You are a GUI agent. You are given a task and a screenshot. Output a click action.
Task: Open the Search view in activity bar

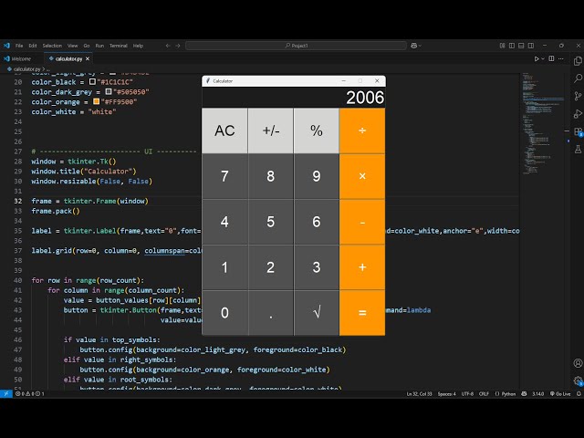[x=578, y=78]
